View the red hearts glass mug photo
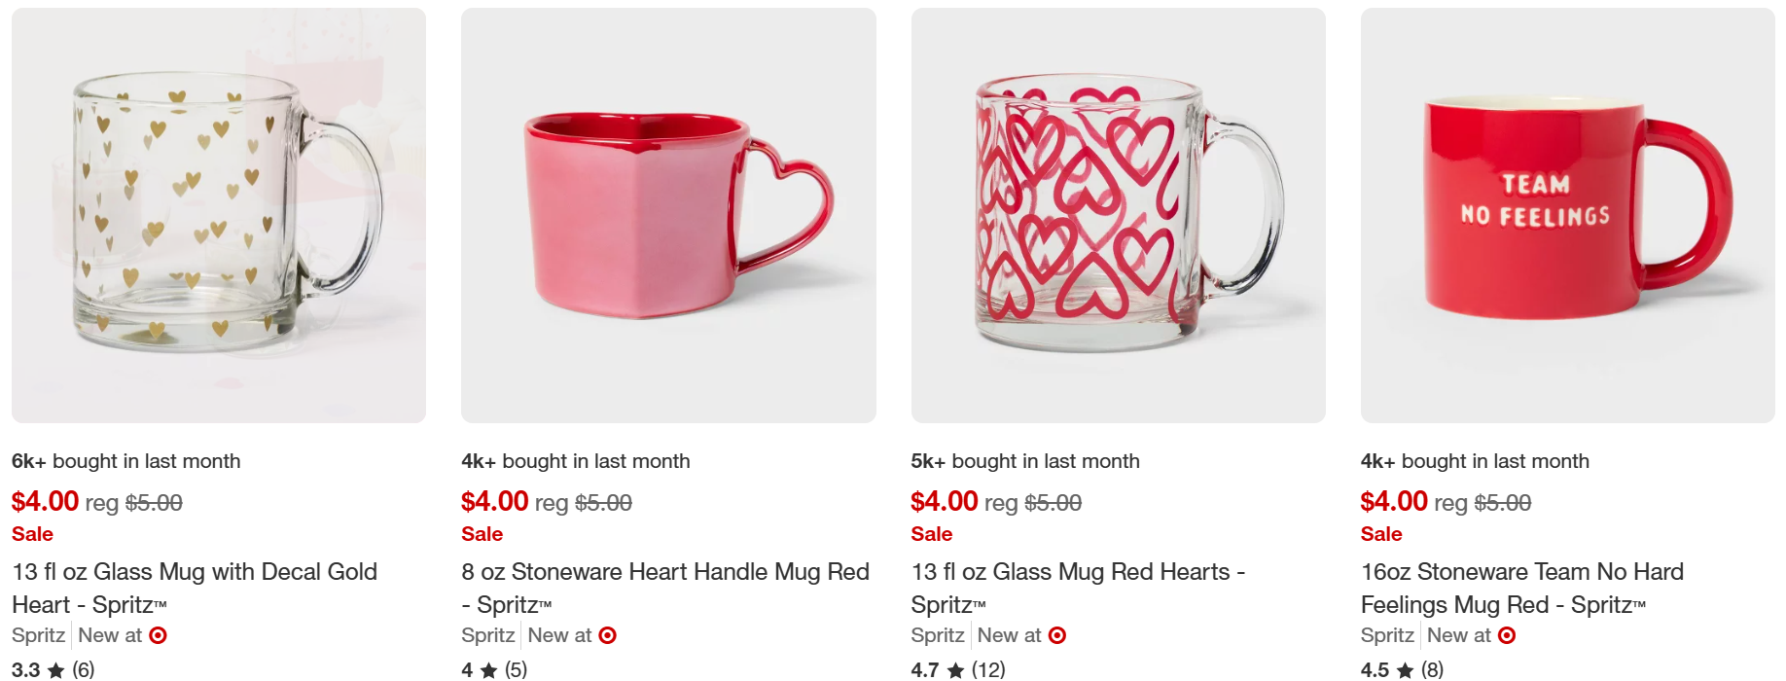1786x681 pixels. [x=1118, y=215]
